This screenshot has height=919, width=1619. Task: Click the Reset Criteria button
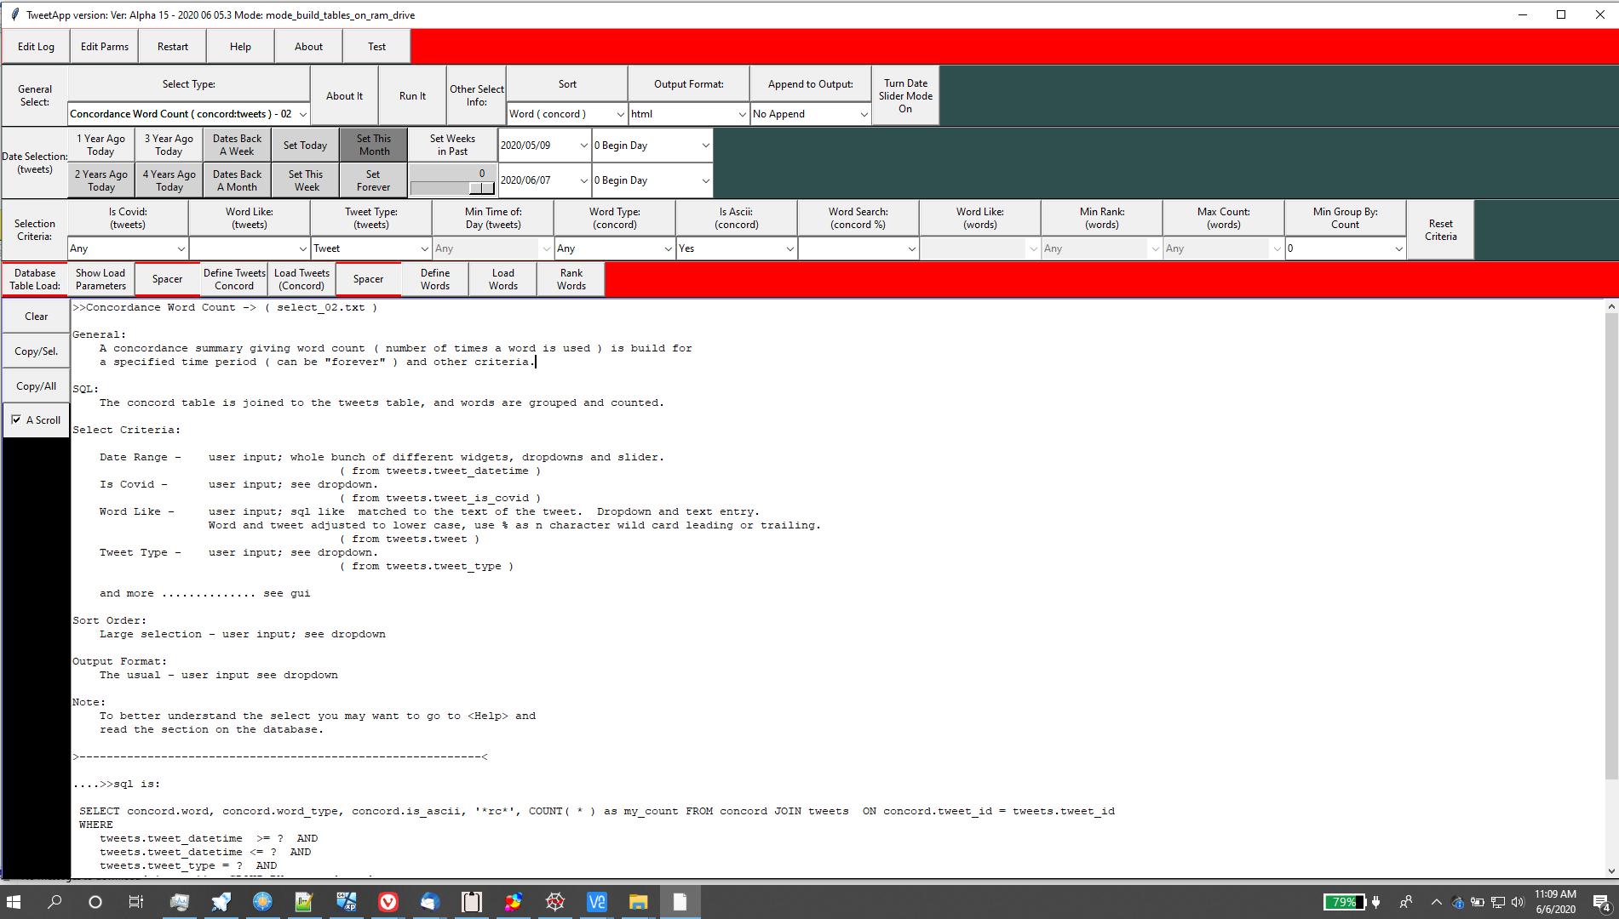[x=1440, y=231]
